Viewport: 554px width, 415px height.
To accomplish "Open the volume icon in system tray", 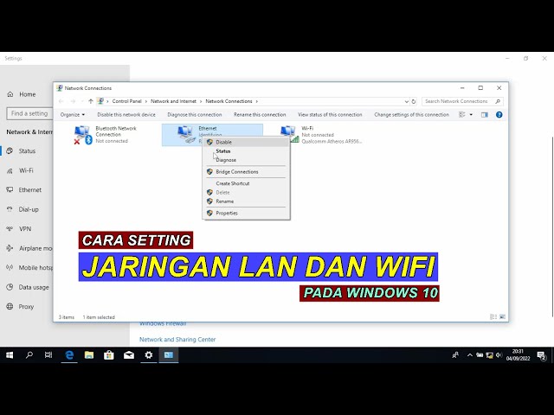I will tap(499, 355).
